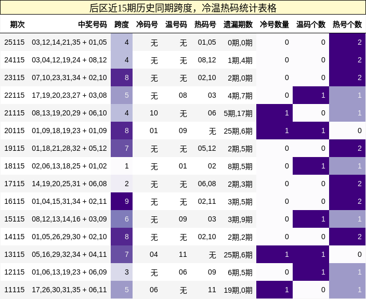
Task: Click hot numbers 02,11 in row 16115
Action: point(207,201)
